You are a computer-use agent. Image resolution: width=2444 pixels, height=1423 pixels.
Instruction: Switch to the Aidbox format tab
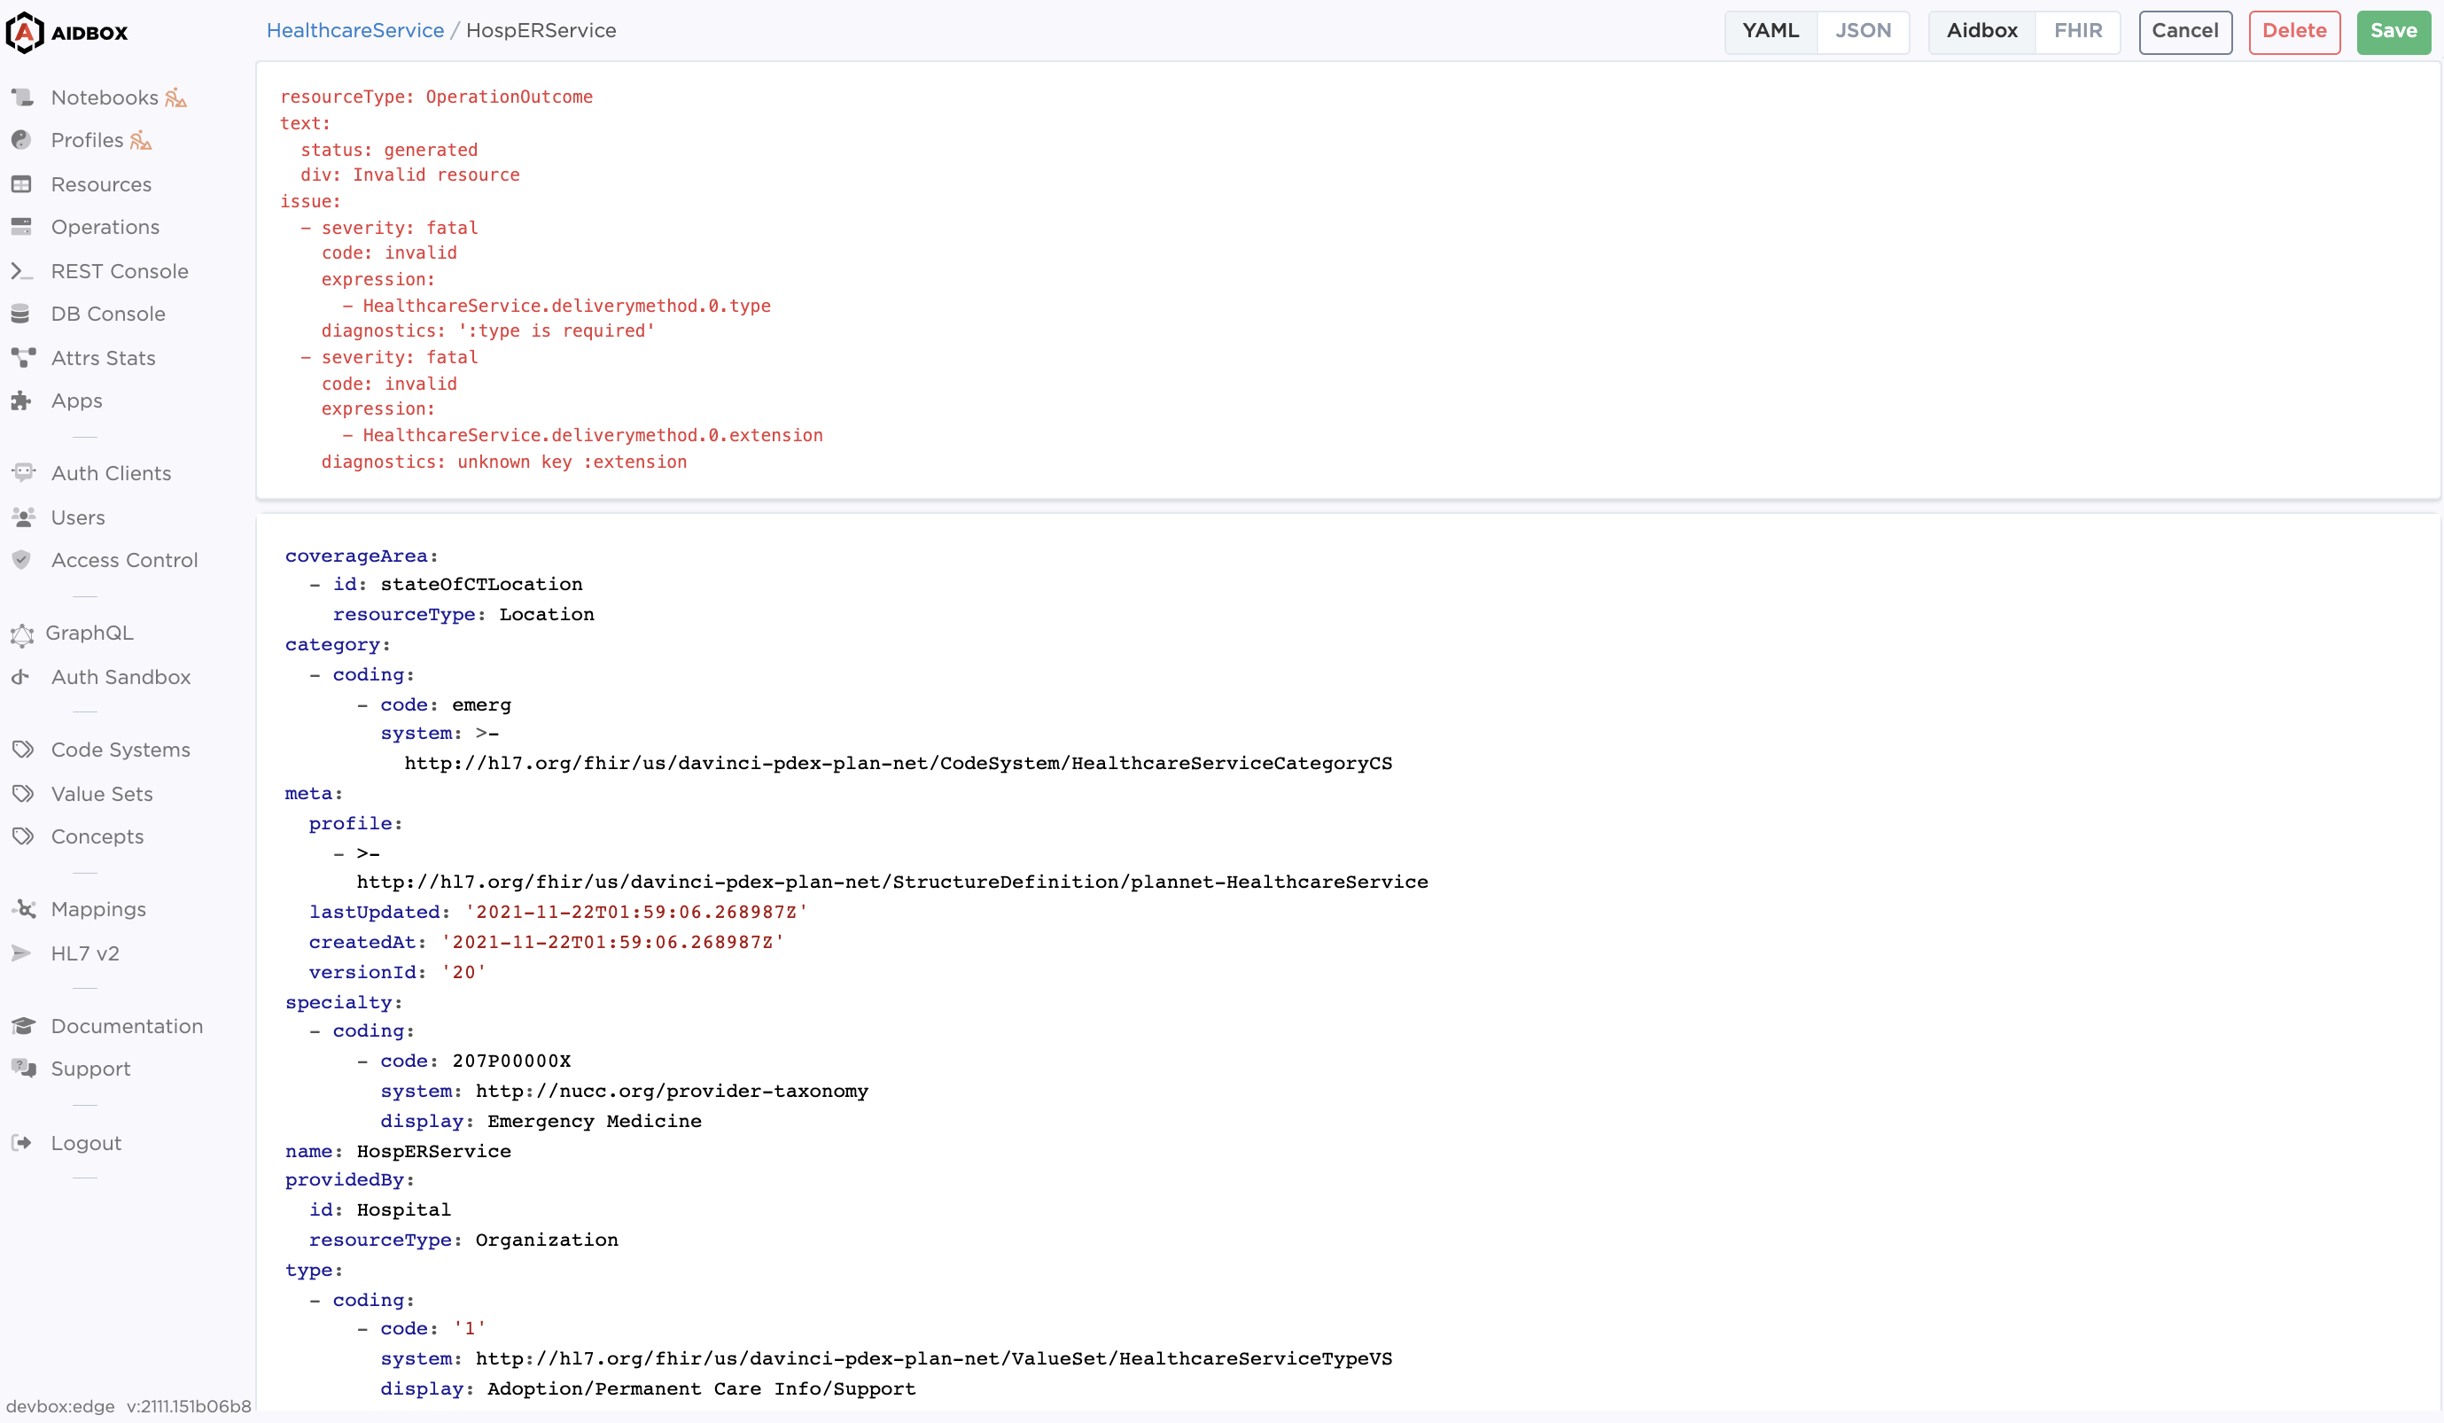(x=1982, y=31)
